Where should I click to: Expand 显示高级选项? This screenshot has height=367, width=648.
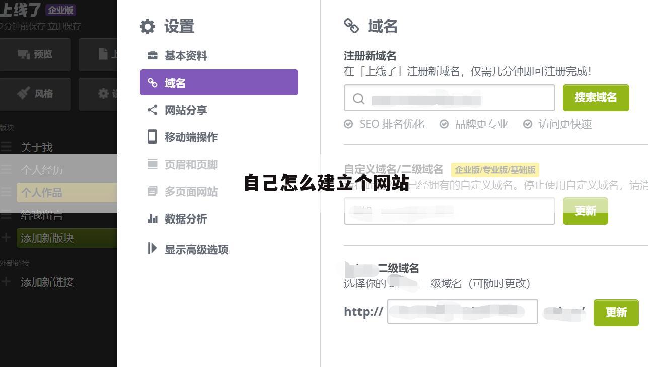coord(196,249)
